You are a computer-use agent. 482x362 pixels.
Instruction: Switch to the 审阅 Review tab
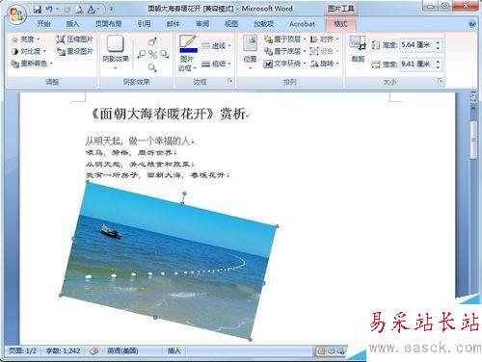tap(202, 24)
